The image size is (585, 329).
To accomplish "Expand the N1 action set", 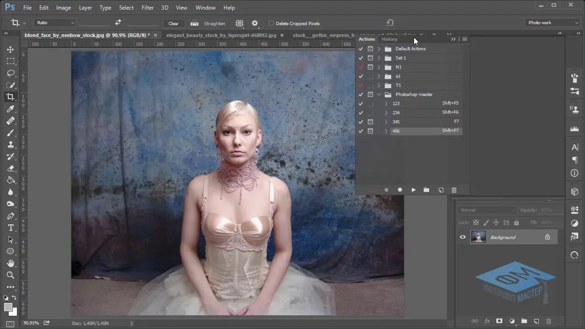I will 379,67.
